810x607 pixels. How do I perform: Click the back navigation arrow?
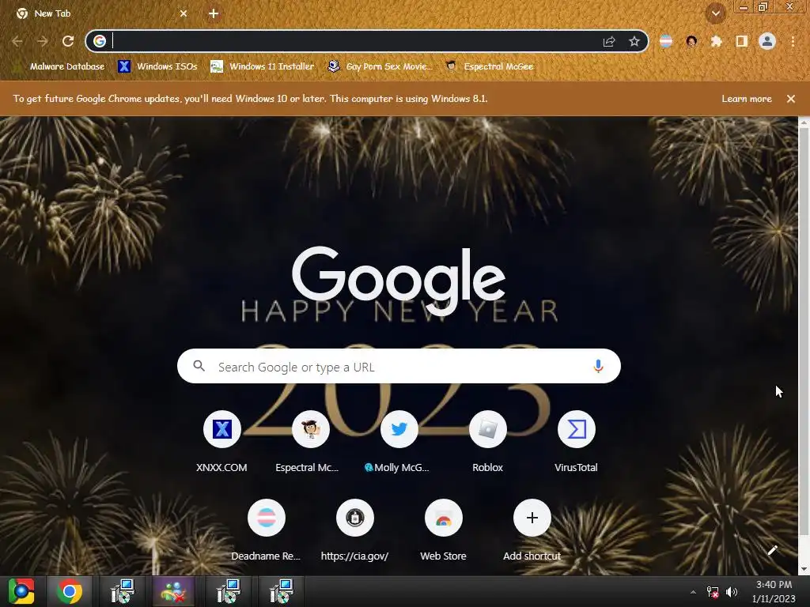(x=17, y=41)
